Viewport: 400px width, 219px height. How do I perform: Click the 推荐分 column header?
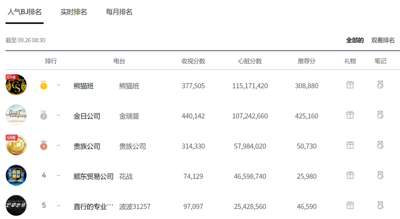[x=307, y=61]
